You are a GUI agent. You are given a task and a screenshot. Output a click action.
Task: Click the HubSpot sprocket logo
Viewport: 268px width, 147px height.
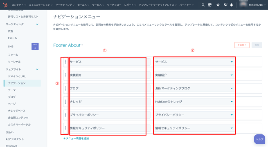[x=5, y=5]
